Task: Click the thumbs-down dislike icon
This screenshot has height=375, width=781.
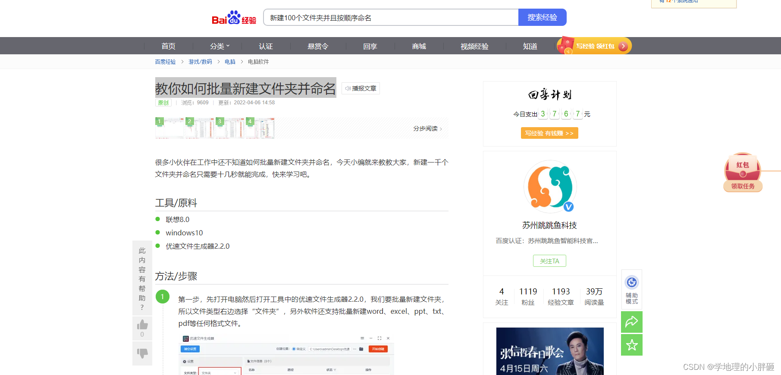Action: pos(142,354)
